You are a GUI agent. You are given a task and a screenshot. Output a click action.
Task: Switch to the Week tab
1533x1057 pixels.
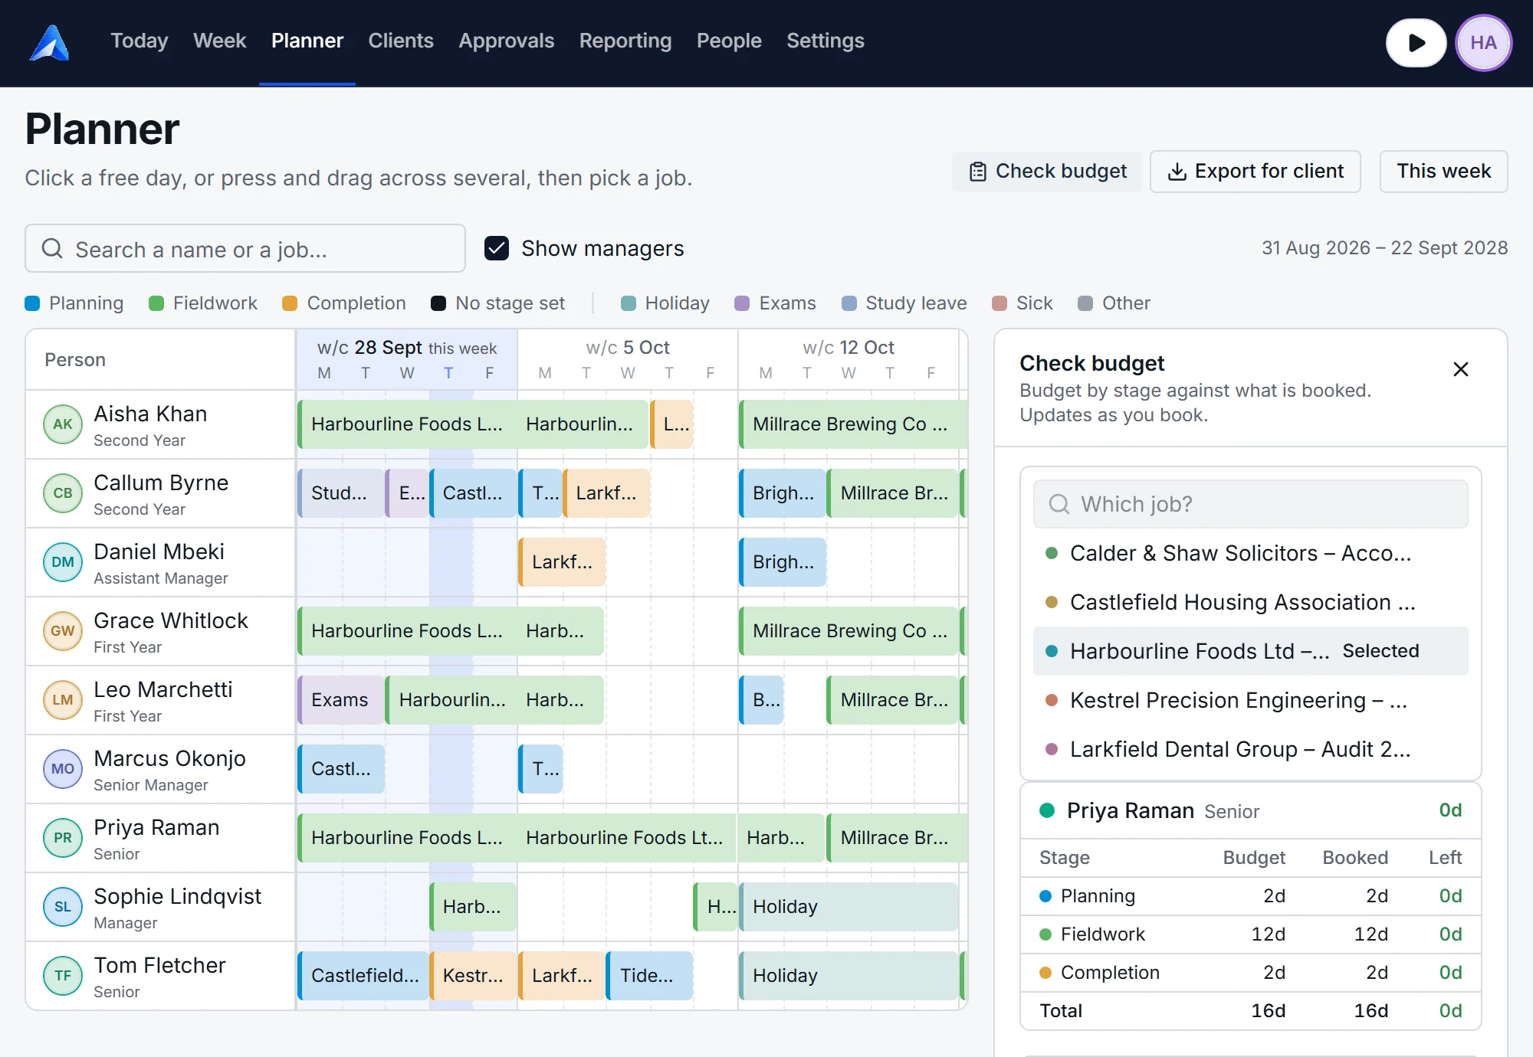(x=219, y=41)
